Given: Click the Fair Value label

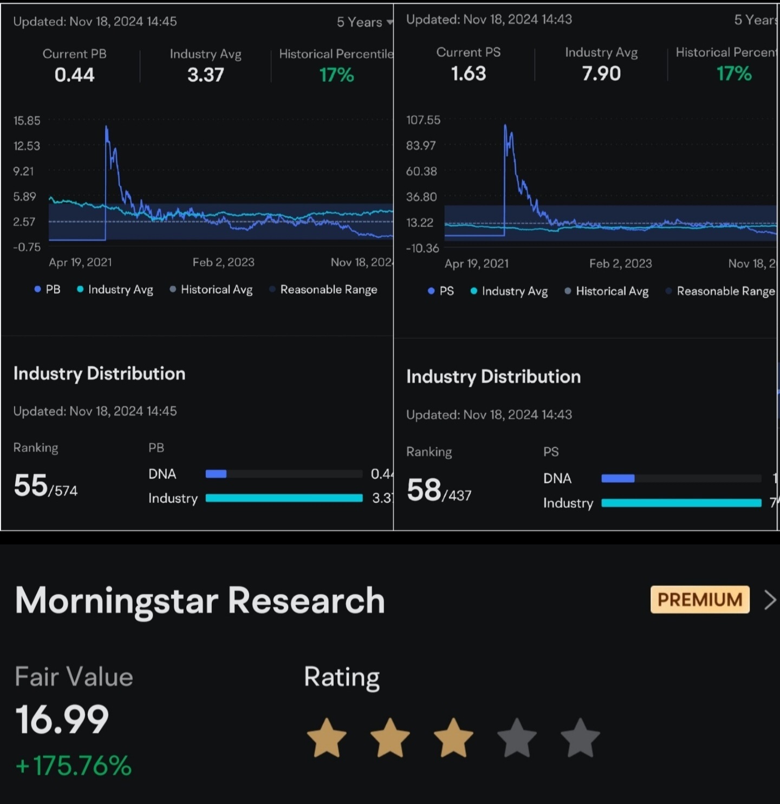Looking at the screenshot, I should click(x=74, y=677).
